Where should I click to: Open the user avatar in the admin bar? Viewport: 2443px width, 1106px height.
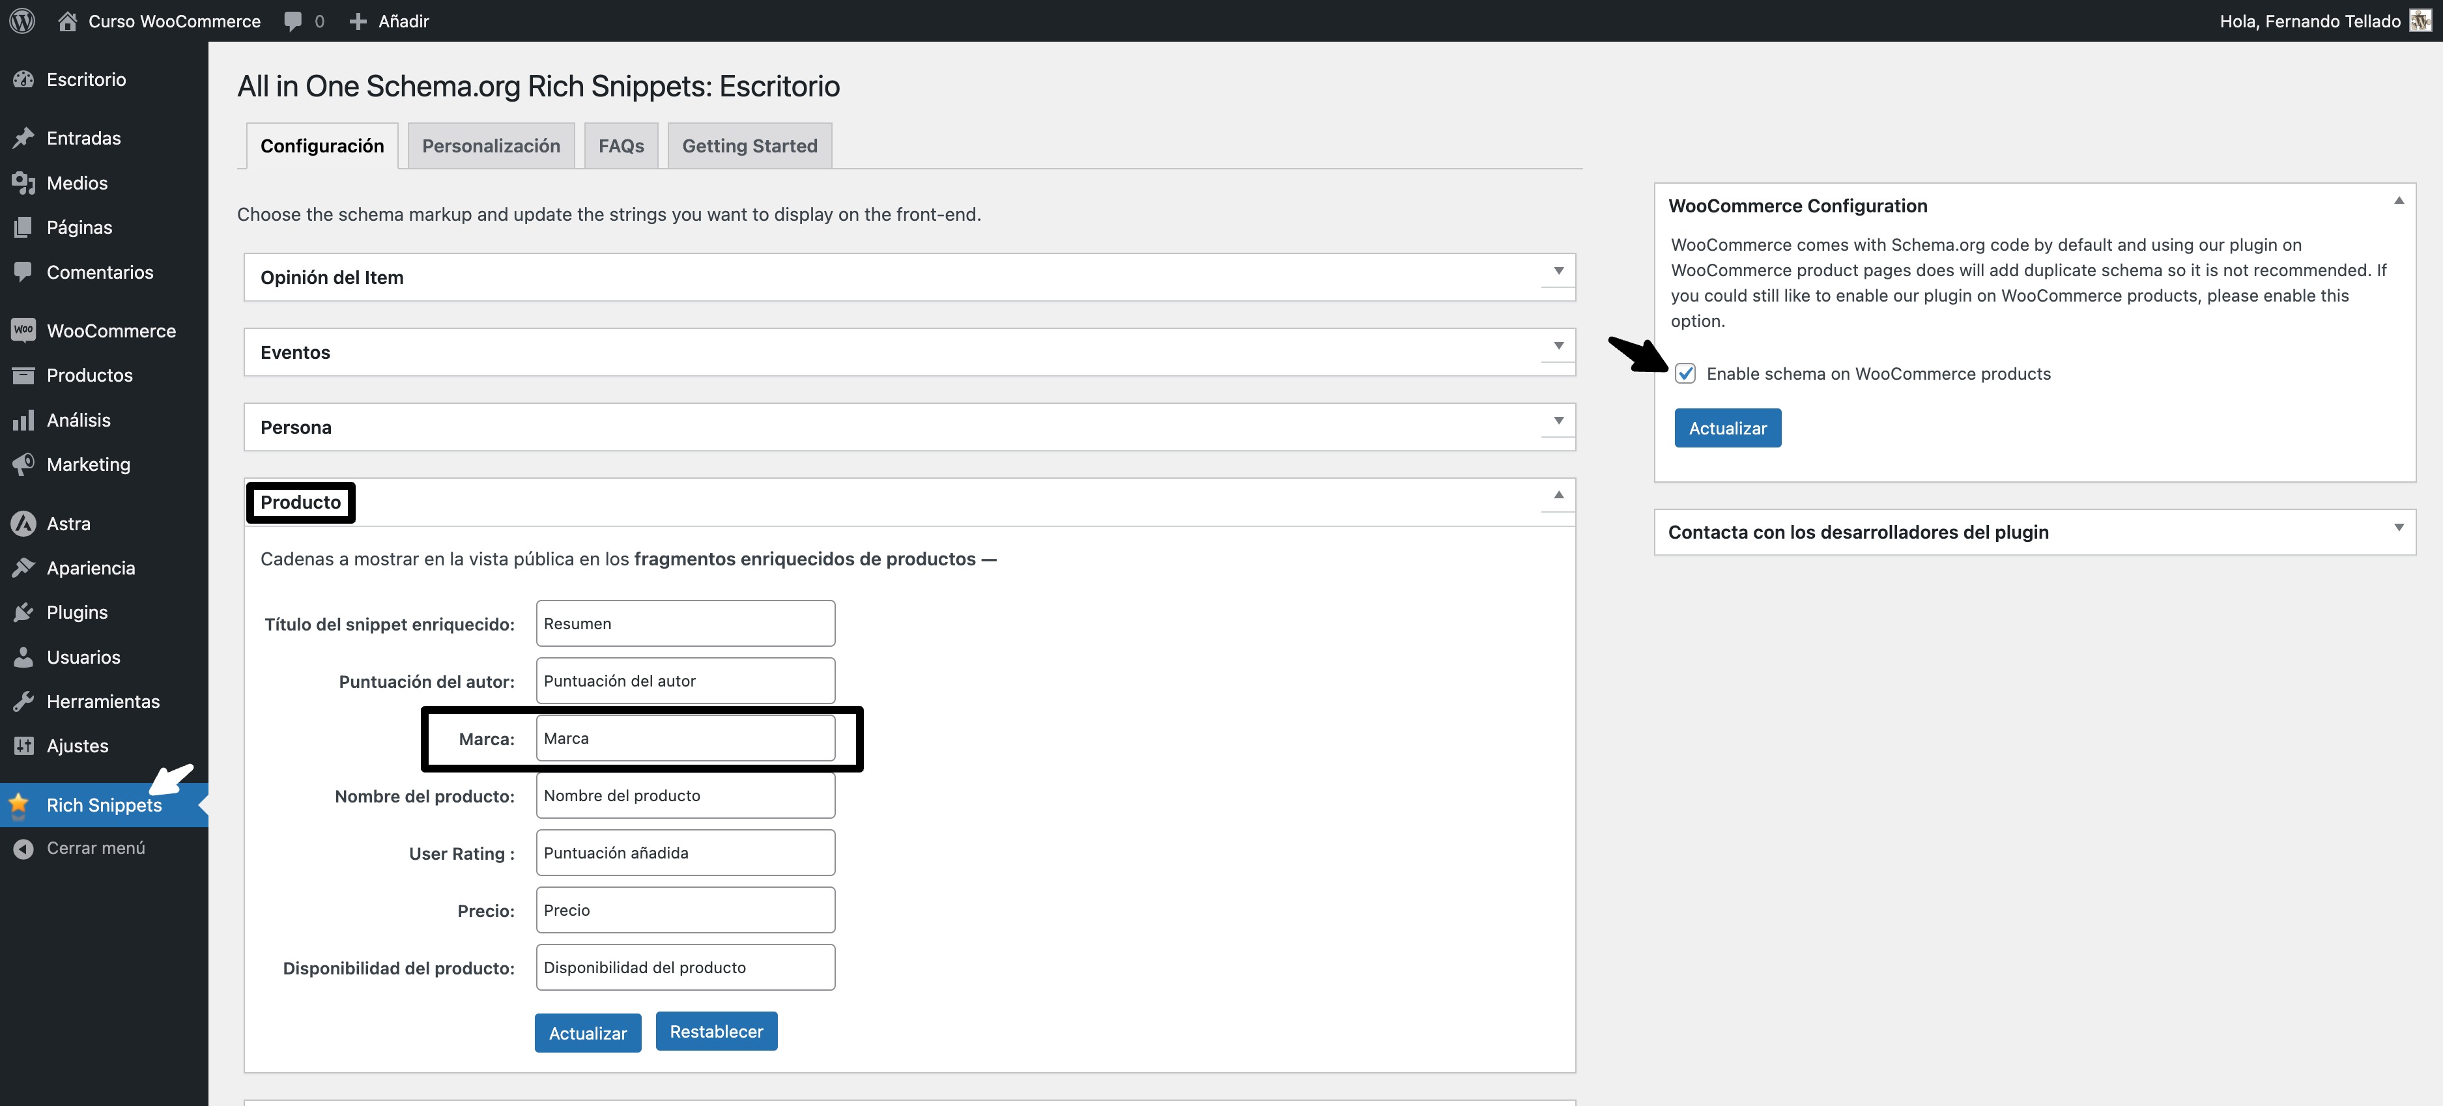pyautogui.click(x=2420, y=21)
